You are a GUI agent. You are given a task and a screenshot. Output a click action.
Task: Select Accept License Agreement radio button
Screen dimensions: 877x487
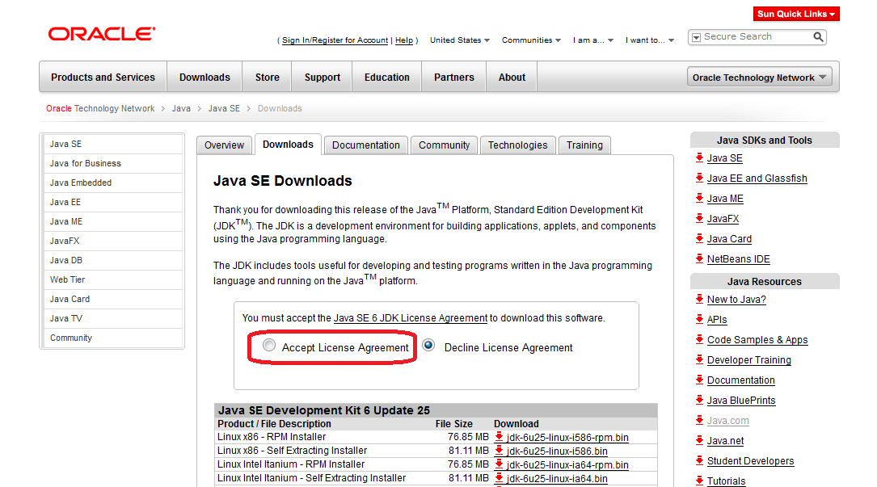(269, 346)
